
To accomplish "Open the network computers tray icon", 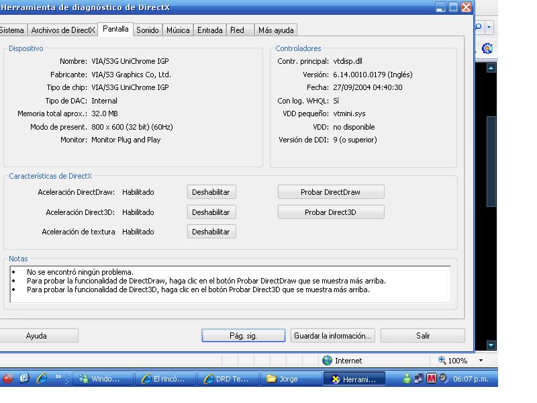I will (418, 378).
